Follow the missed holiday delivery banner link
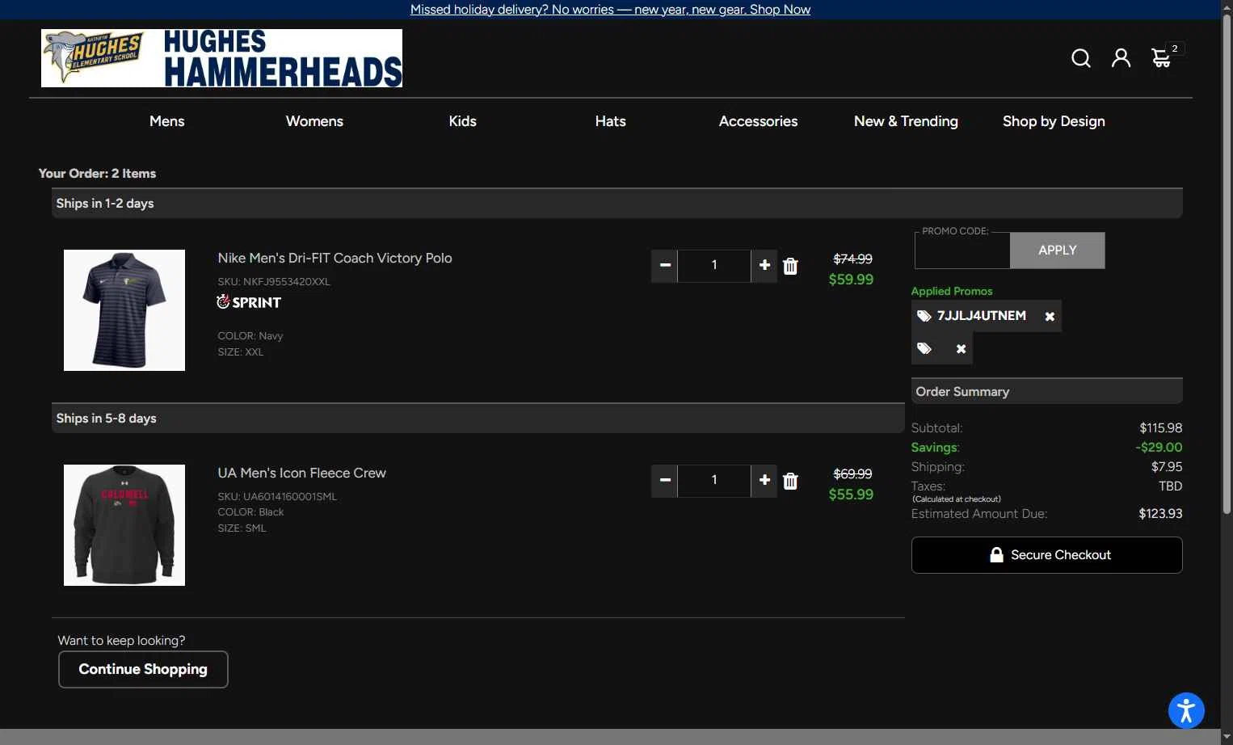 pos(610,10)
